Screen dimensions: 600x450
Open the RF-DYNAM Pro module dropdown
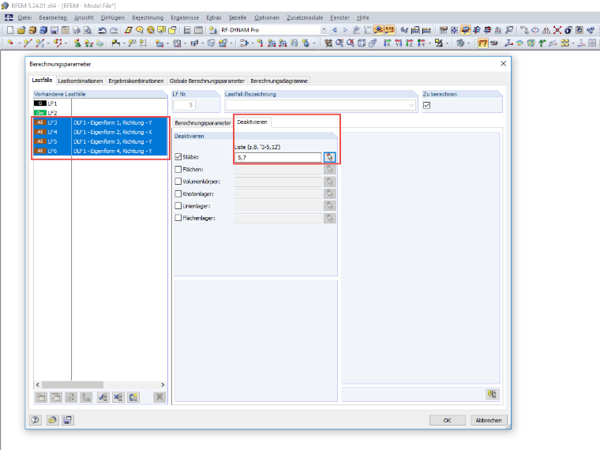coord(324,30)
